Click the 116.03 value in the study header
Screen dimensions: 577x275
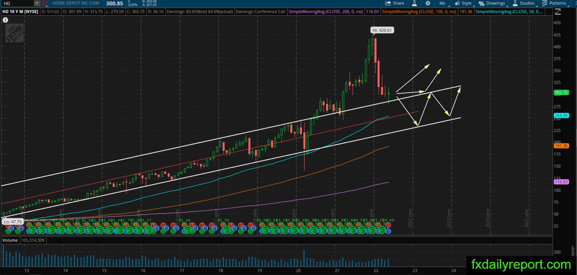point(372,12)
